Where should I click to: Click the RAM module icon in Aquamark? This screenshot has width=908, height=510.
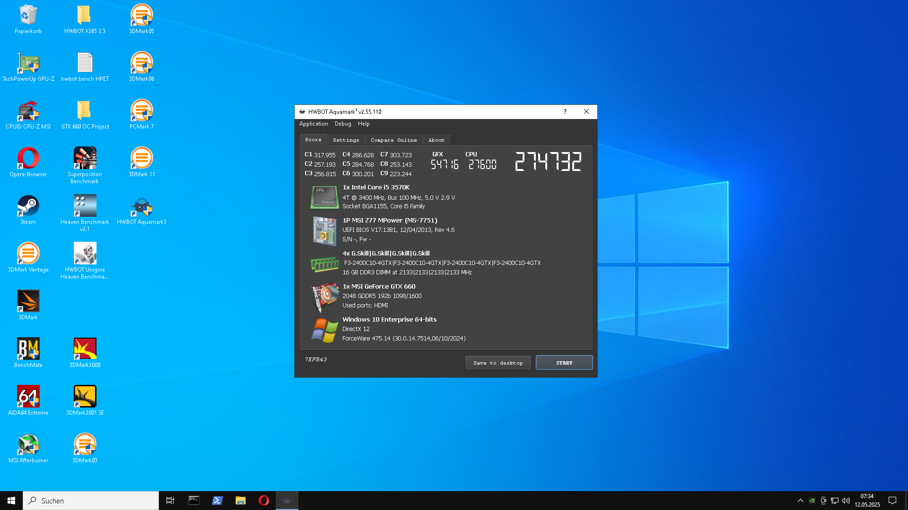(x=324, y=264)
